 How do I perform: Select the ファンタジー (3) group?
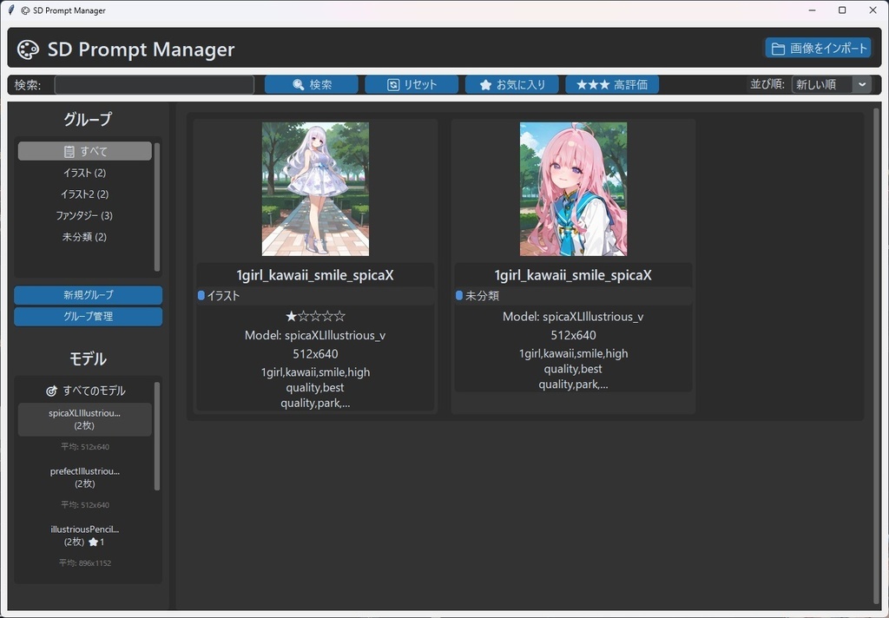[85, 215]
